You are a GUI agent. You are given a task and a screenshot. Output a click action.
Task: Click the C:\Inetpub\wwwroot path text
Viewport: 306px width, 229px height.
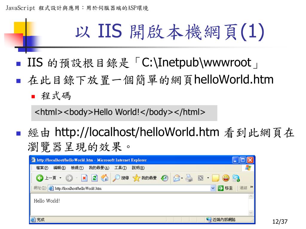tap(197, 63)
